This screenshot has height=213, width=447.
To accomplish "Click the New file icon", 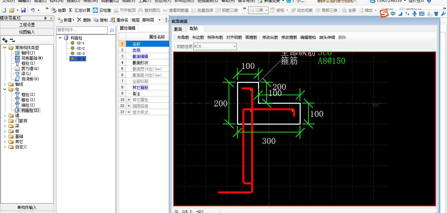I will coord(4,10).
